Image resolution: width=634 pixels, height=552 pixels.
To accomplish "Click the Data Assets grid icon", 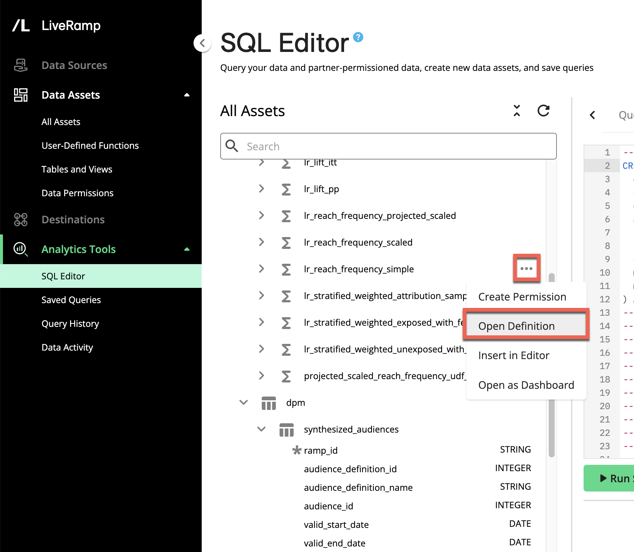I will click(x=21, y=95).
